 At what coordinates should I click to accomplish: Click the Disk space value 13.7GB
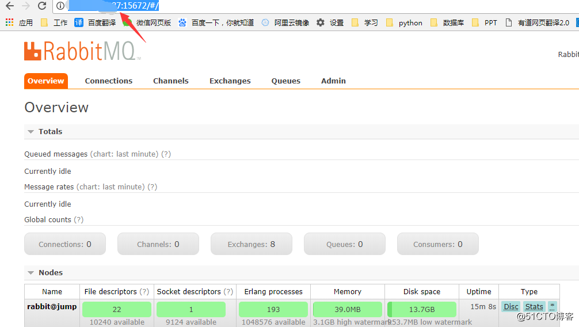[x=422, y=309]
